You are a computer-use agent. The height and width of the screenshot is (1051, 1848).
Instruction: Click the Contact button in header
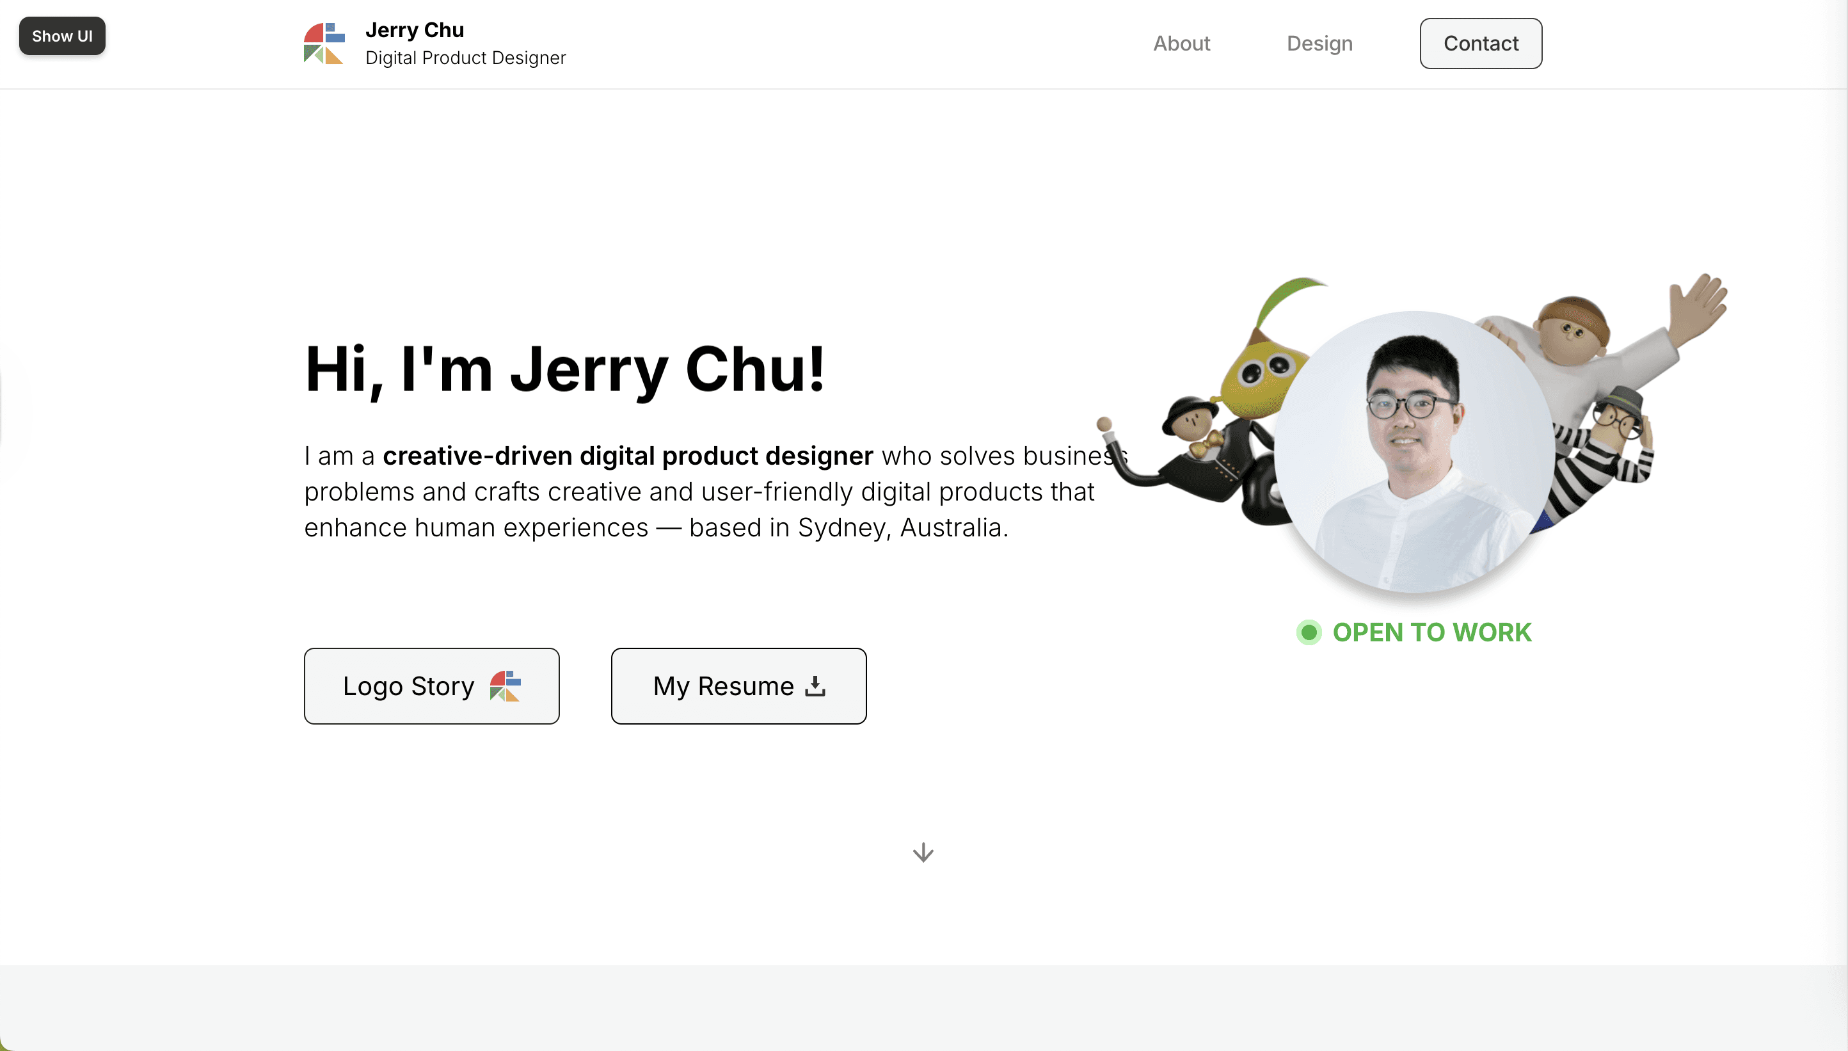pyautogui.click(x=1481, y=44)
